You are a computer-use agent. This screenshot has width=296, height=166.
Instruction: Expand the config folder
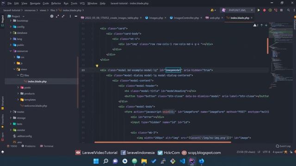point(11,27)
